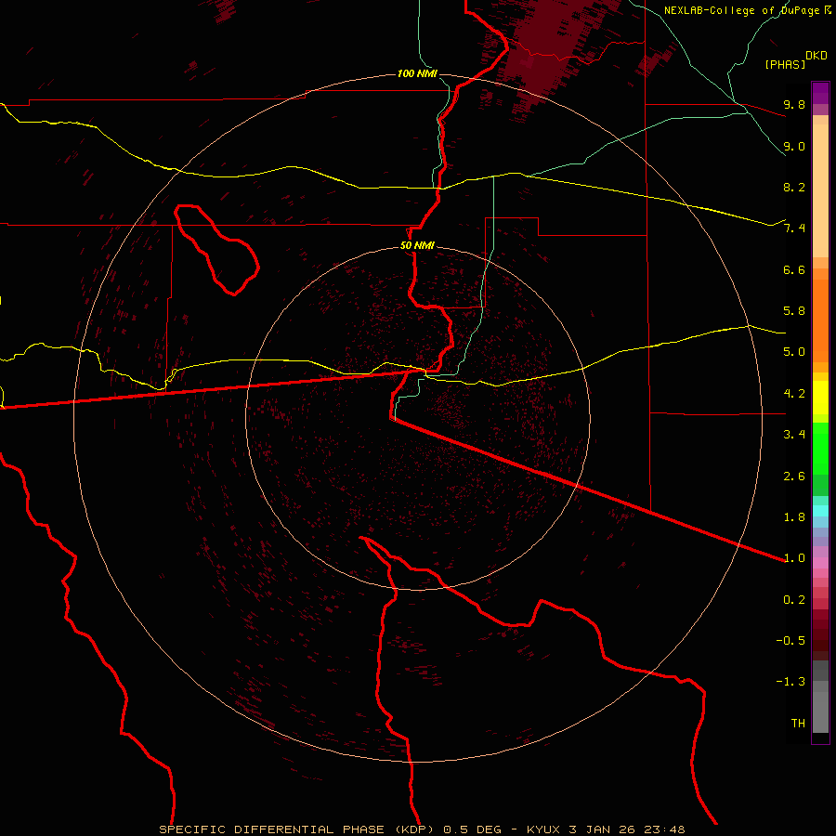Viewport: 836px width, 836px height.
Task: Click the -1.3 value on the color scale
Action: coord(790,682)
